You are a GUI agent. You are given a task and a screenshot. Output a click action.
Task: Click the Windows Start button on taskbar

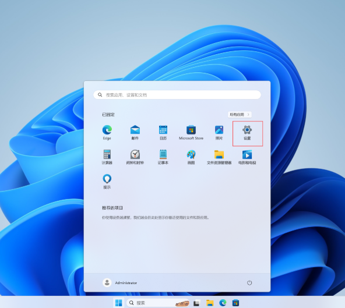(x=119, y=303)
